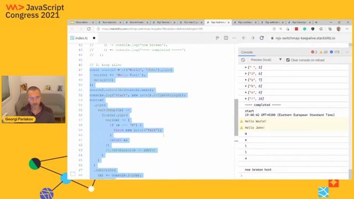
Task: Click the black shield extension icon
Action: [x=313, y=29]
